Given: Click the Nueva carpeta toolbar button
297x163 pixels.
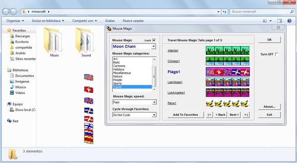Looking at the screenshot, I should click(x=133, y=21).
